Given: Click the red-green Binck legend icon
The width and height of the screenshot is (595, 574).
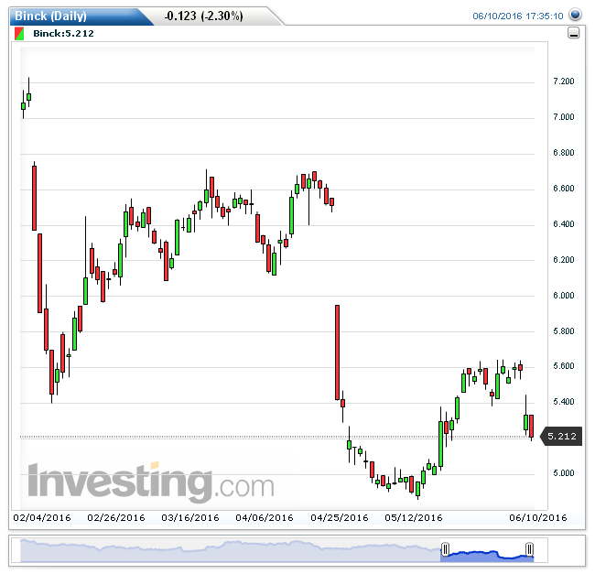Looking at the screenshot, I should 19,33.
